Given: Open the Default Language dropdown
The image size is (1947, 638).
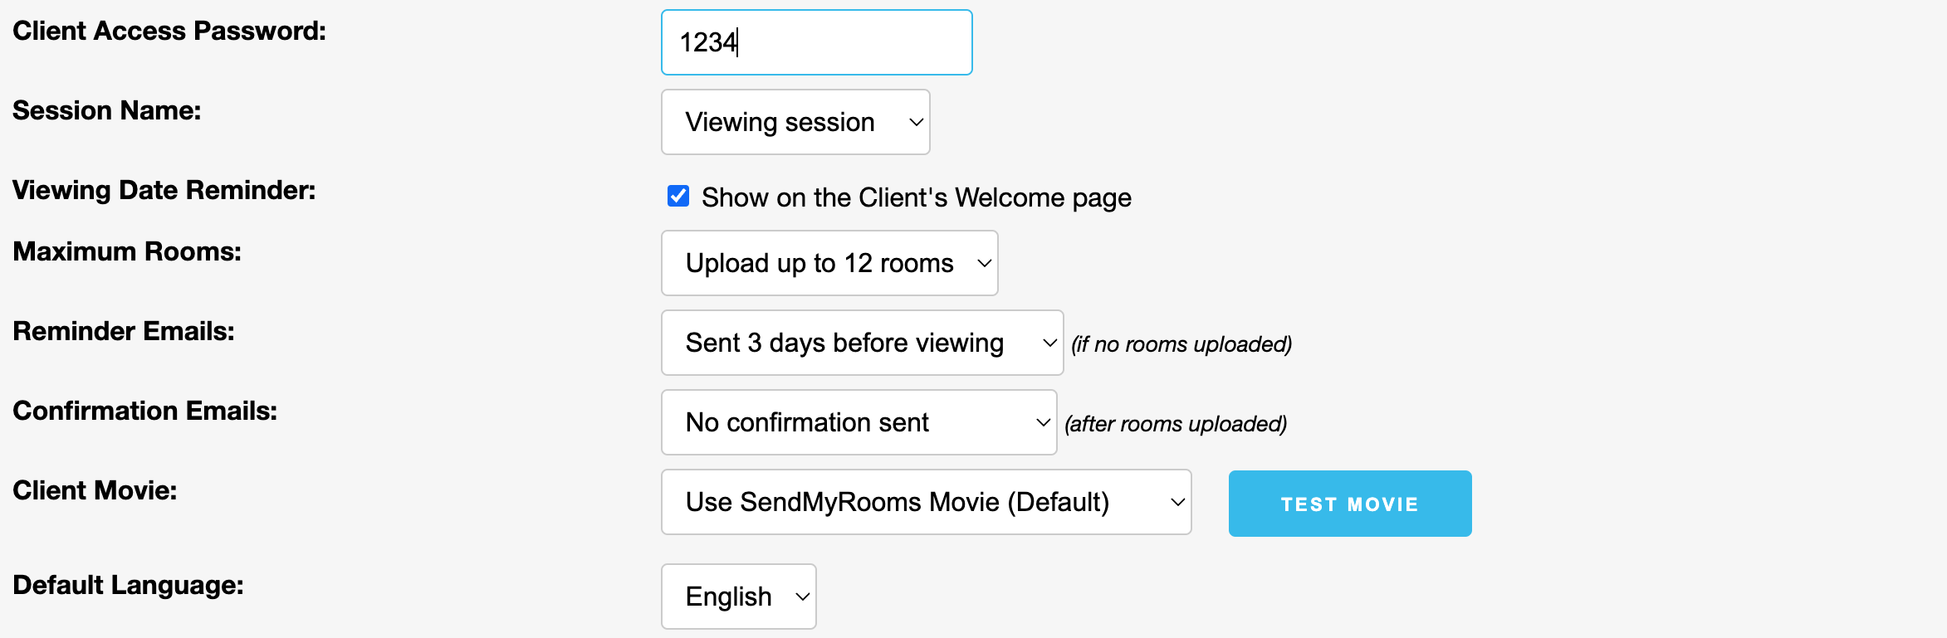Looking at the screenshot, I should tap(738, 597).
